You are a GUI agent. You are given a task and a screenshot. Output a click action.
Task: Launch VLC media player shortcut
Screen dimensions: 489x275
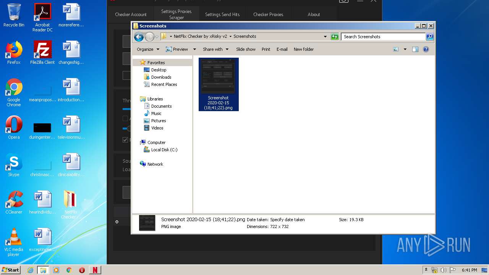tap(14, 242)
